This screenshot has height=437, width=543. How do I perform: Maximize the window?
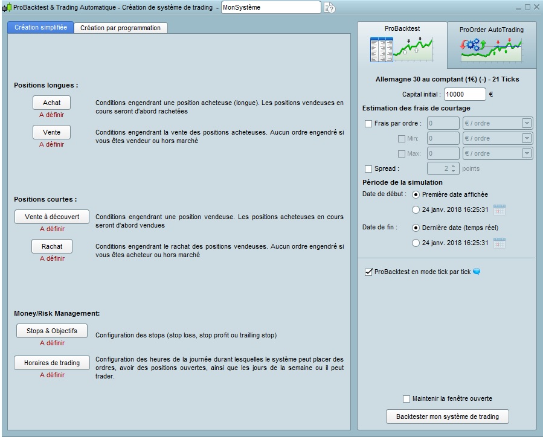click(527, 7)
